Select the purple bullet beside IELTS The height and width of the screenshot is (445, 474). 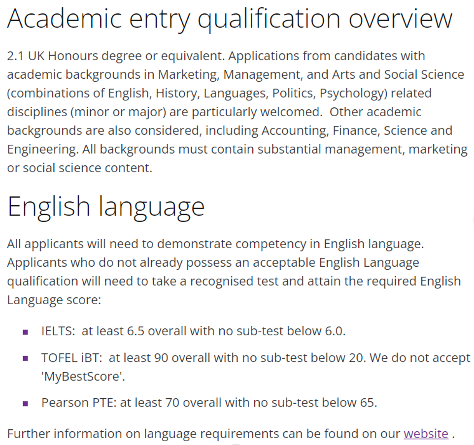[x=26, y=332]
